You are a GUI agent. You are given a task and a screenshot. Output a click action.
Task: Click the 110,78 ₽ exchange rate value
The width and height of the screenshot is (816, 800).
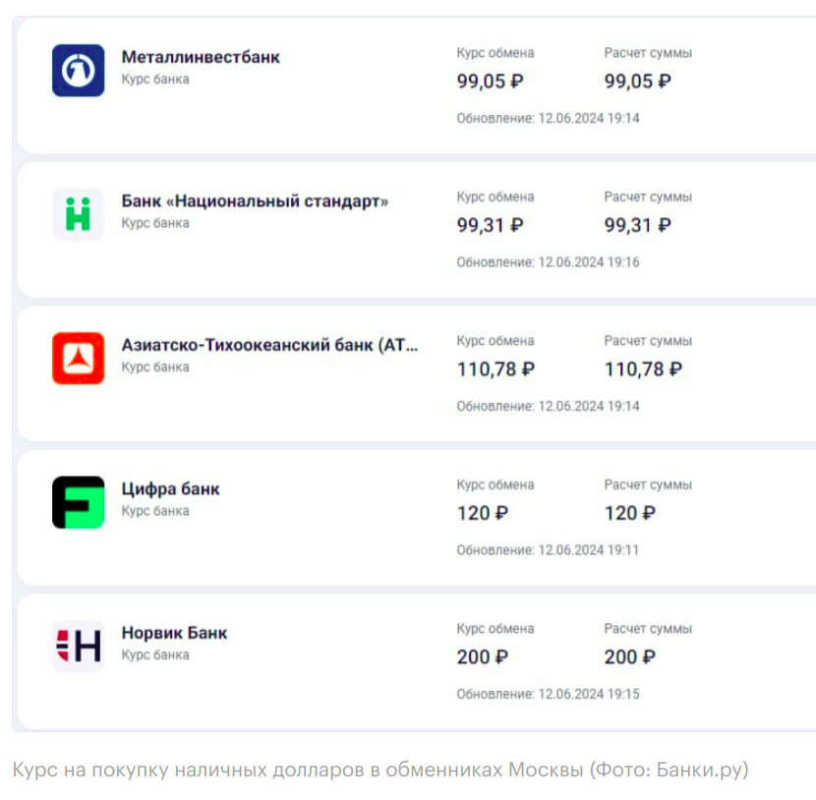[x=495, y=370]
